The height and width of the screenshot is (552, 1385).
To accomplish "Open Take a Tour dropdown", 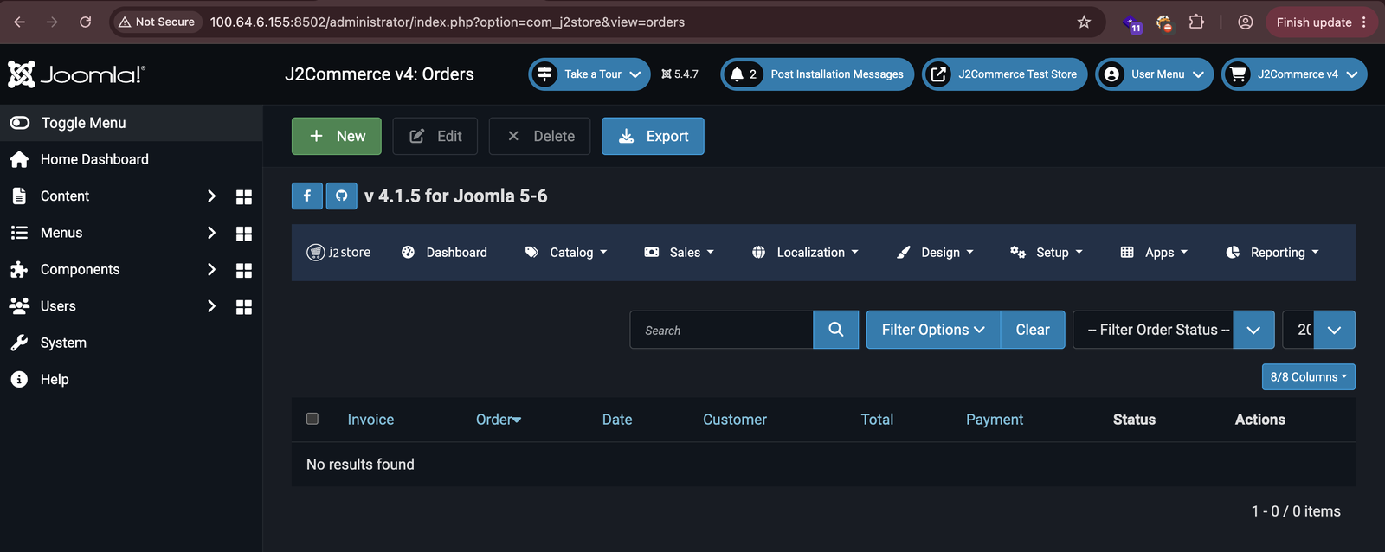I will 589,74.
